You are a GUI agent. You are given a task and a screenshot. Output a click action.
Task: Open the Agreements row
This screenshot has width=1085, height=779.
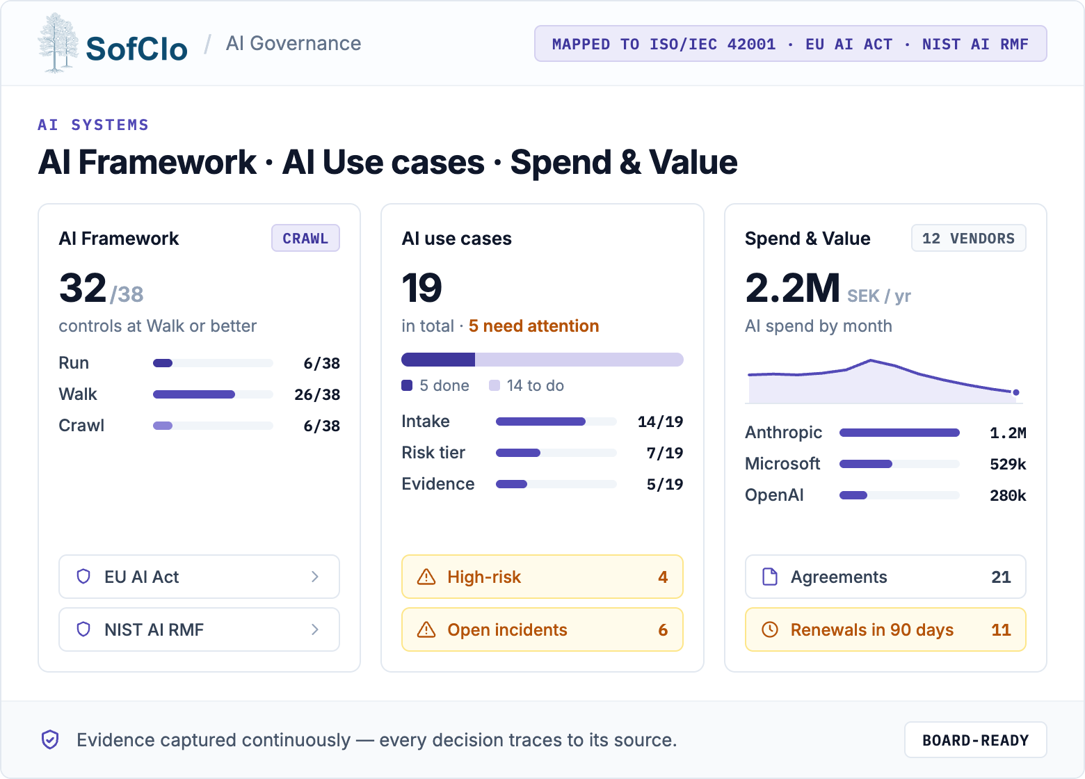click(x=885, y=577)
